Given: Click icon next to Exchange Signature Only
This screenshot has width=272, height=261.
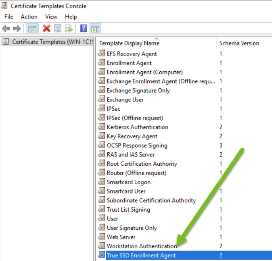Looking at the screenshot, I should 102,90.
